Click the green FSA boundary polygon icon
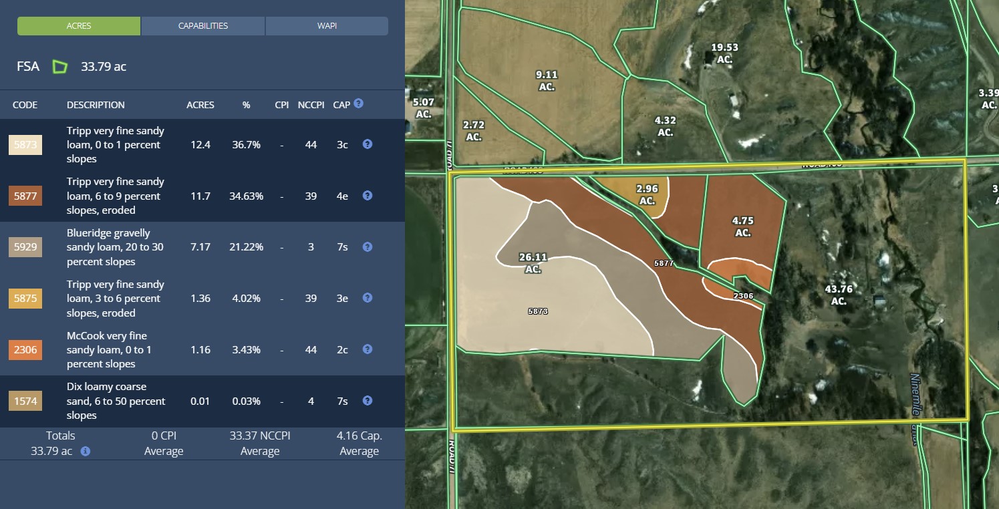Screen dimensions: 999x509 (x=60, y=67)
